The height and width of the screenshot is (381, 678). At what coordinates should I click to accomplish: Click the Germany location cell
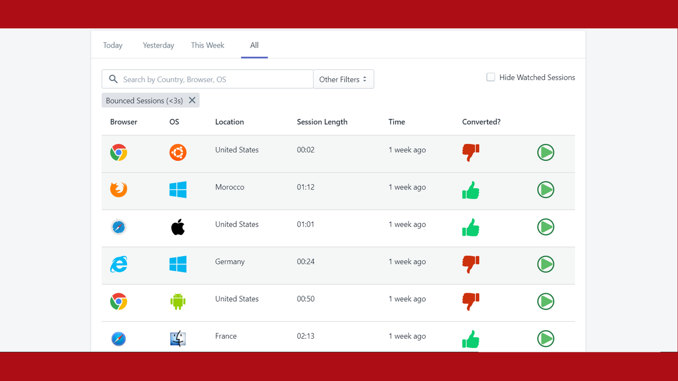point(230,262)
